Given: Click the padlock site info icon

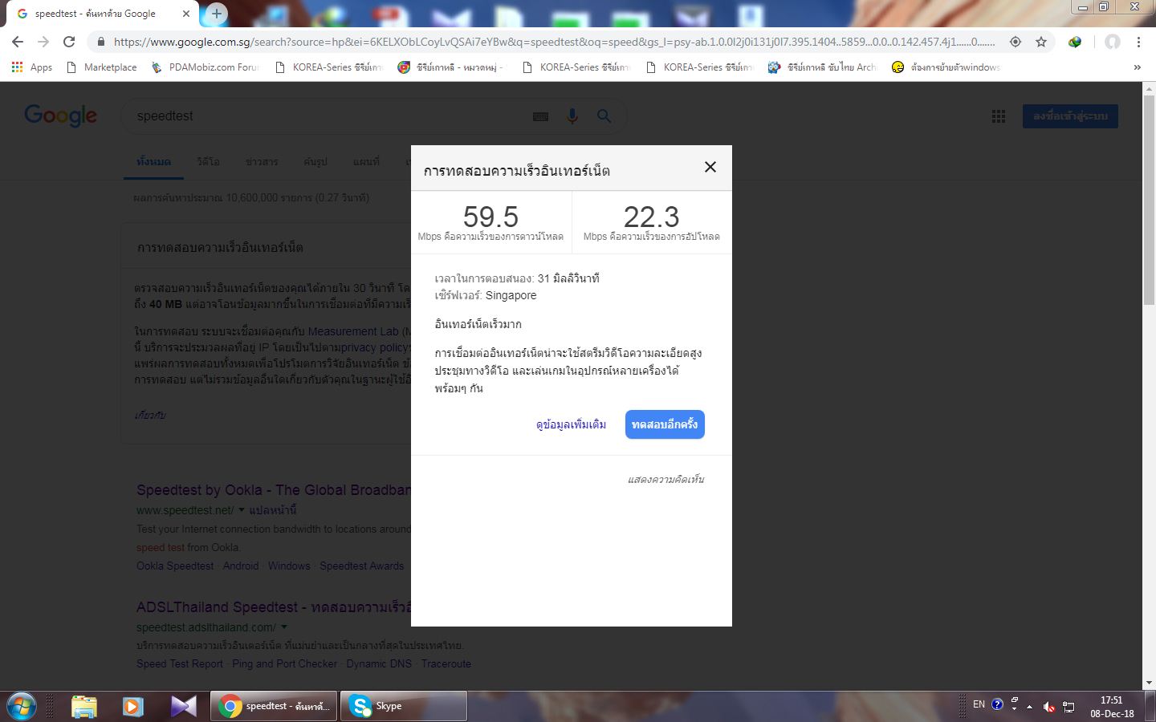Looking at the screenshot, I should pyautogui.click(x=100, y=42).
